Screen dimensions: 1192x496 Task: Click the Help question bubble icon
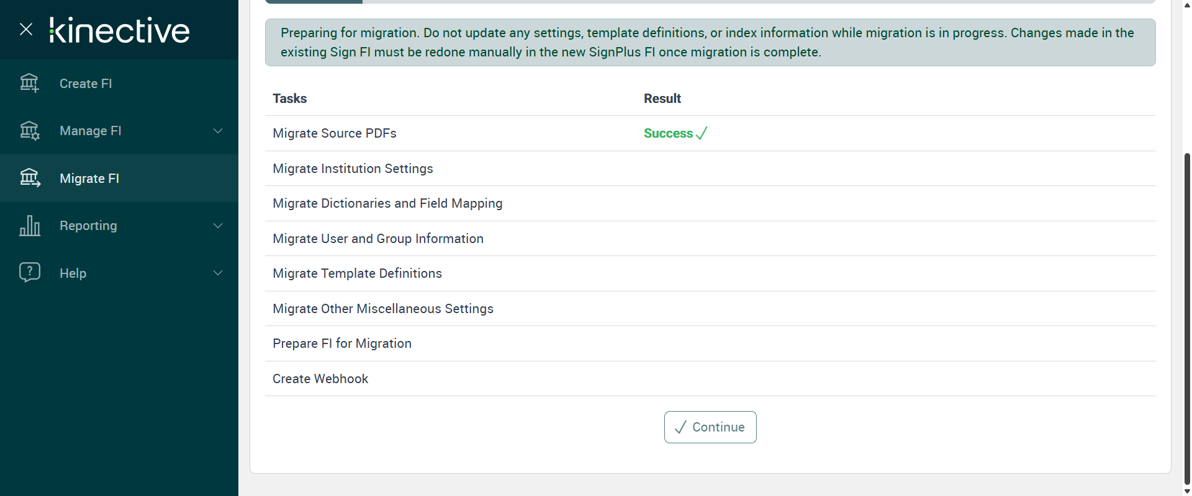pos(29,273)
